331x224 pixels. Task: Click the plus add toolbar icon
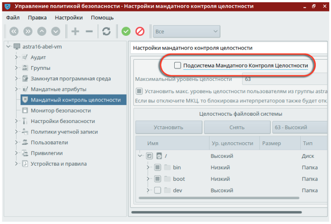[75, 32]
